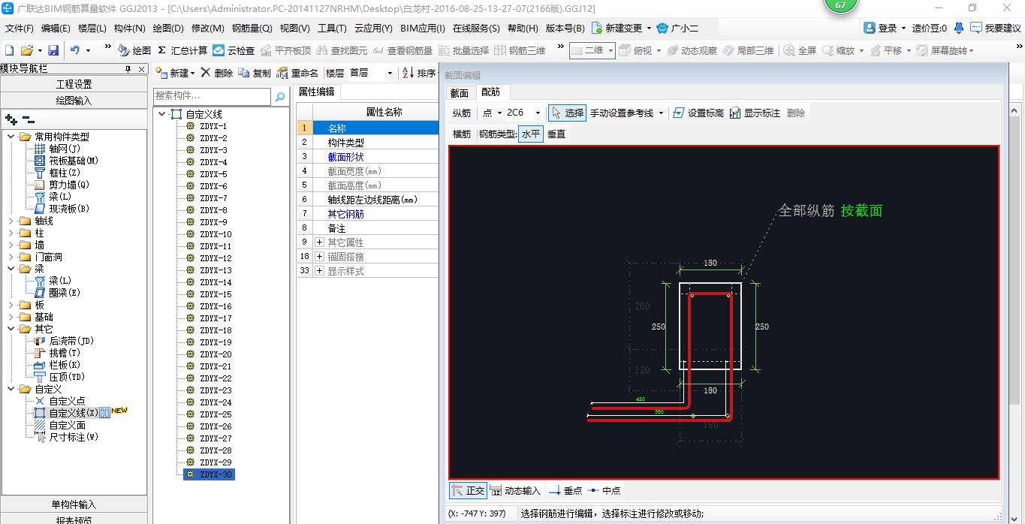1025x524 pixels.
Task: Rename the component with 重命名
Action: (x=297, y=73)
